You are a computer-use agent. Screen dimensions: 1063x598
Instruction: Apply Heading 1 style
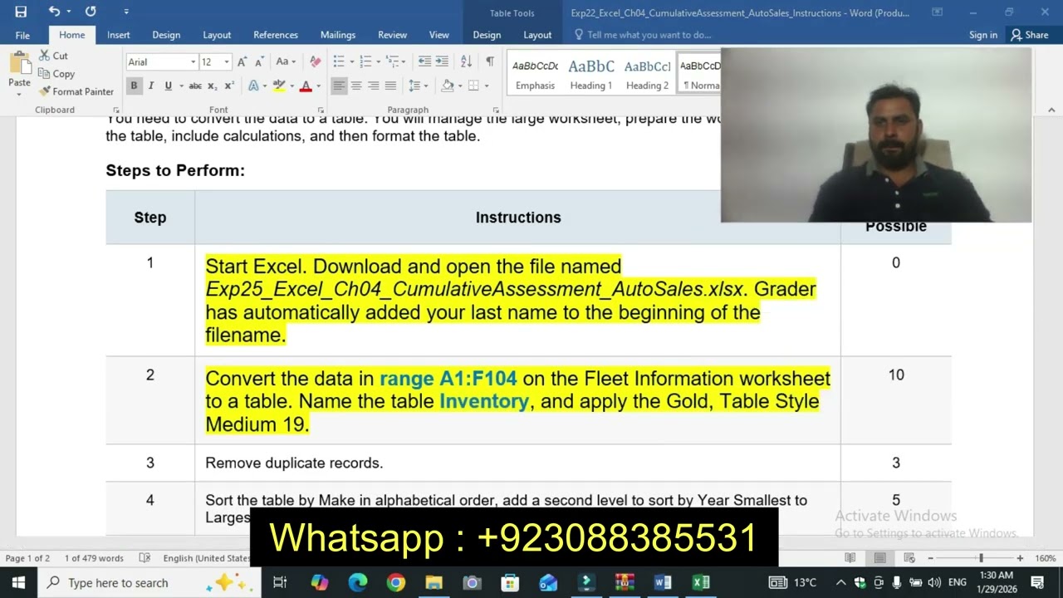click(590, 74)
